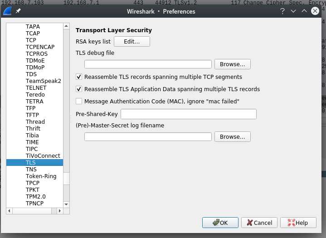
Task: Open Help for preferences
Action: coord(298,223)
